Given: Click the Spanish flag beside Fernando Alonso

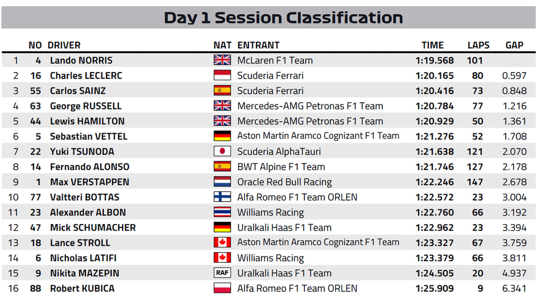Looking at the screenshot, I should pos(222,166).
